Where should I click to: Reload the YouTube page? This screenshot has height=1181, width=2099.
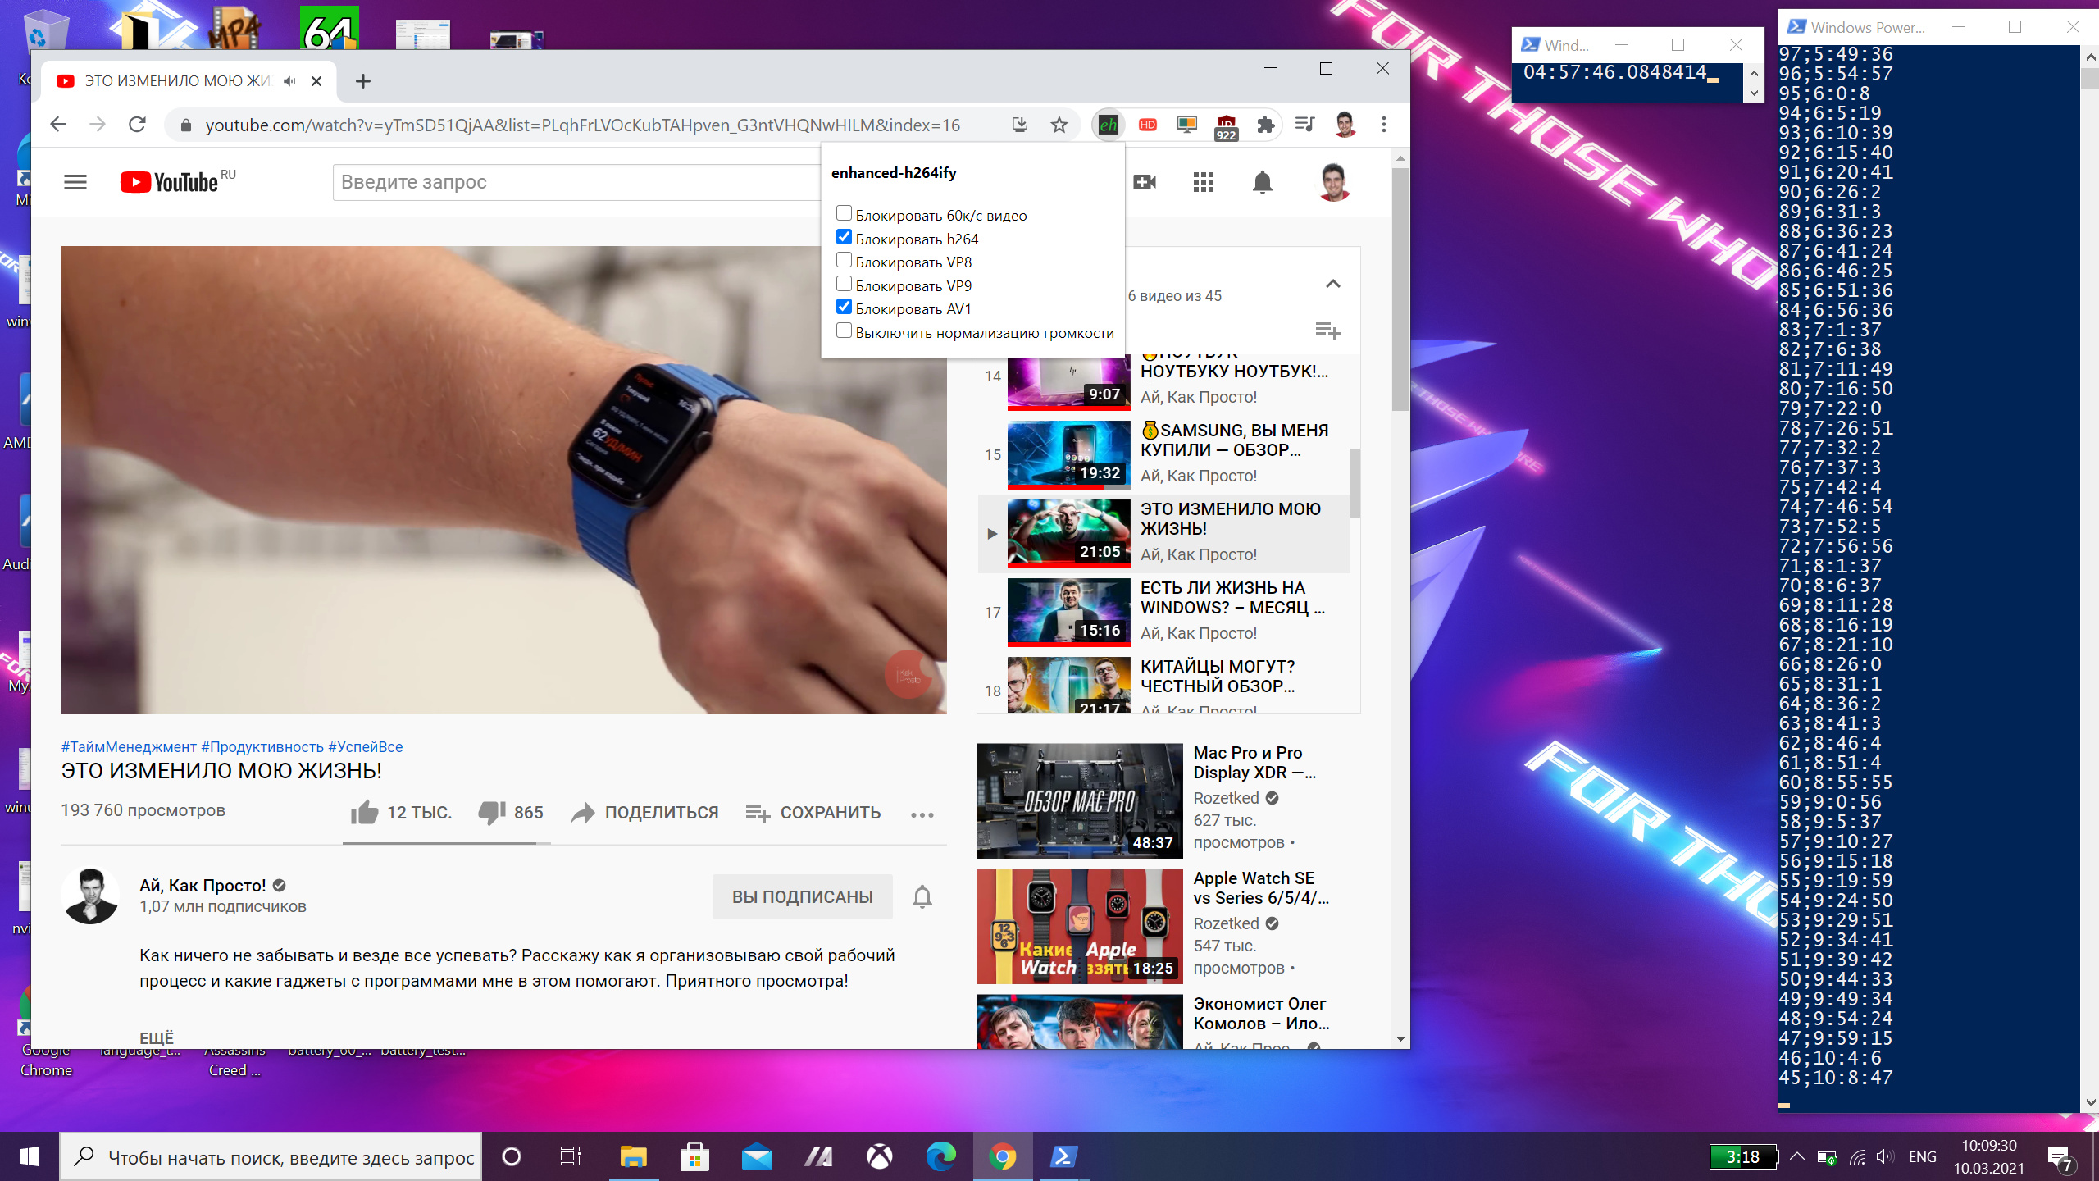tap(137, 125)
